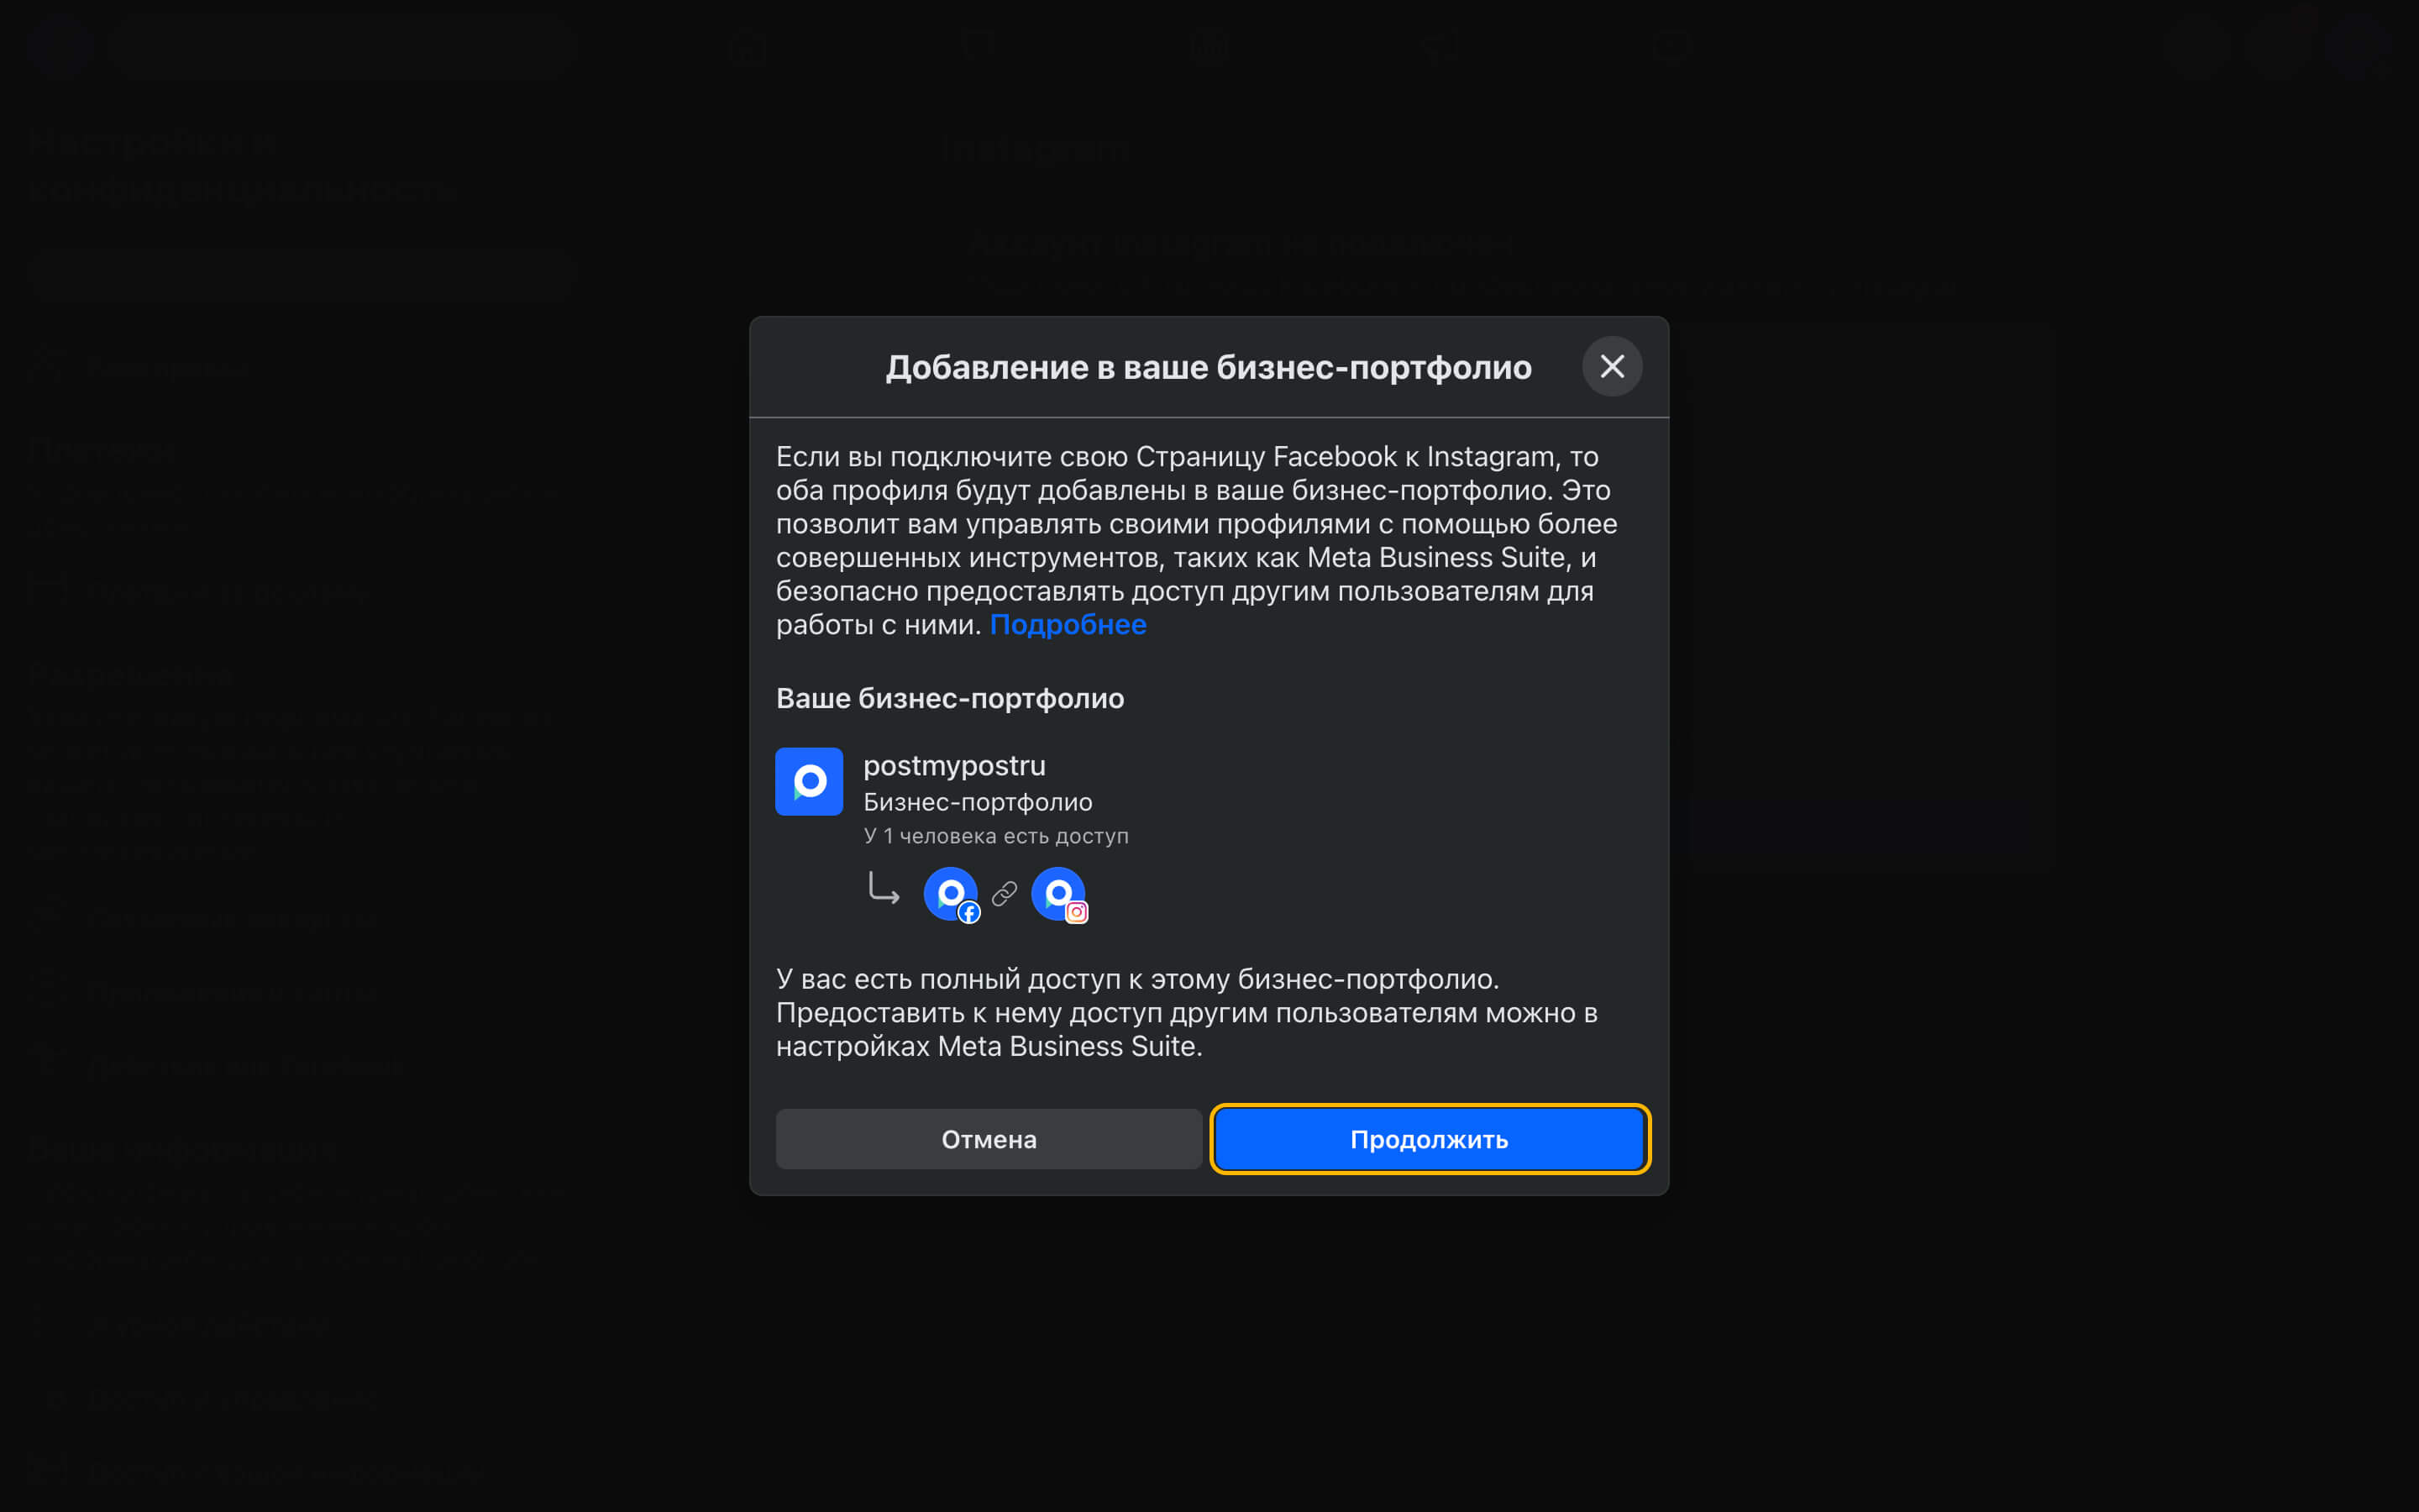Click dimmed Facebook logo in top-left corner
The height and width of the screenshot is (1512, 2419).
tap(60, 46)
